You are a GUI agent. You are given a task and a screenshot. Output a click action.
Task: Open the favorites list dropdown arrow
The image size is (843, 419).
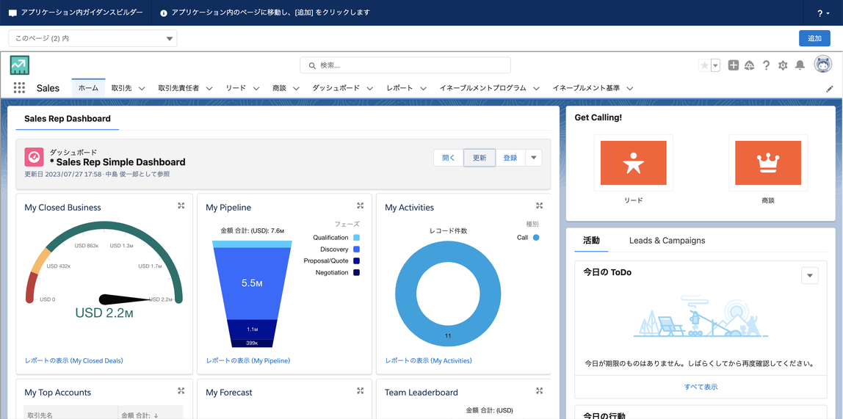pos(715,65)
